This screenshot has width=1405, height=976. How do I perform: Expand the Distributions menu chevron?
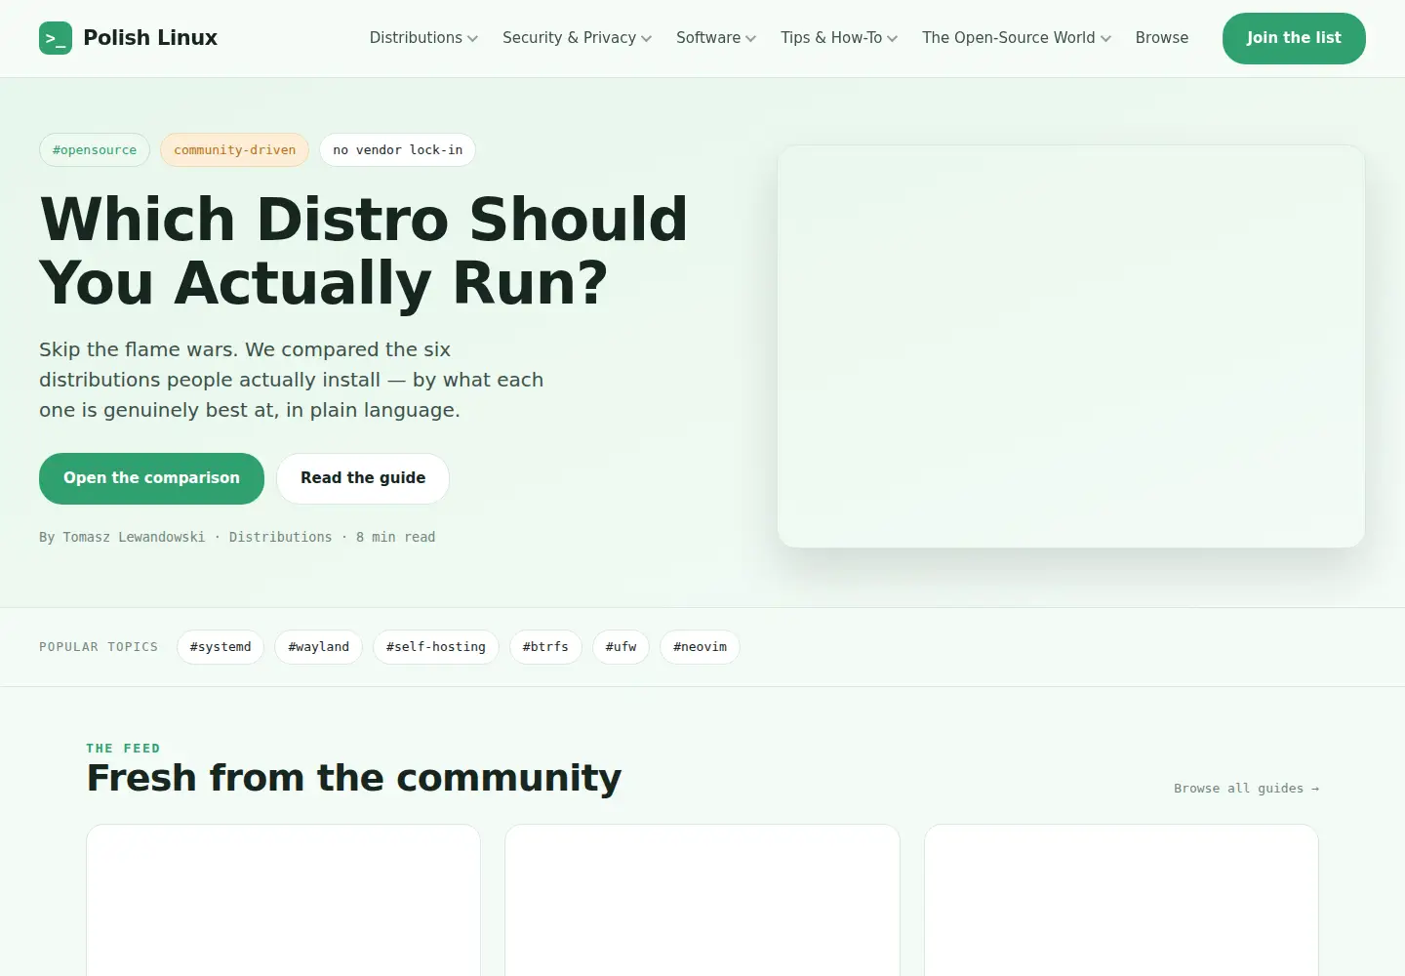coord(472,39)
